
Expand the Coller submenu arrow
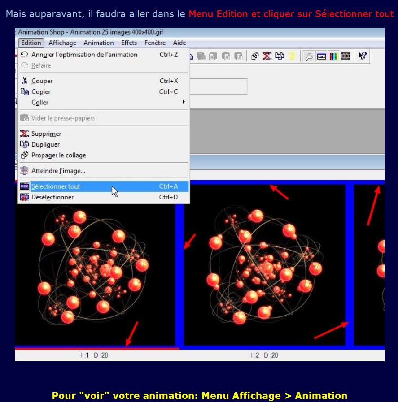click(183, 102)
